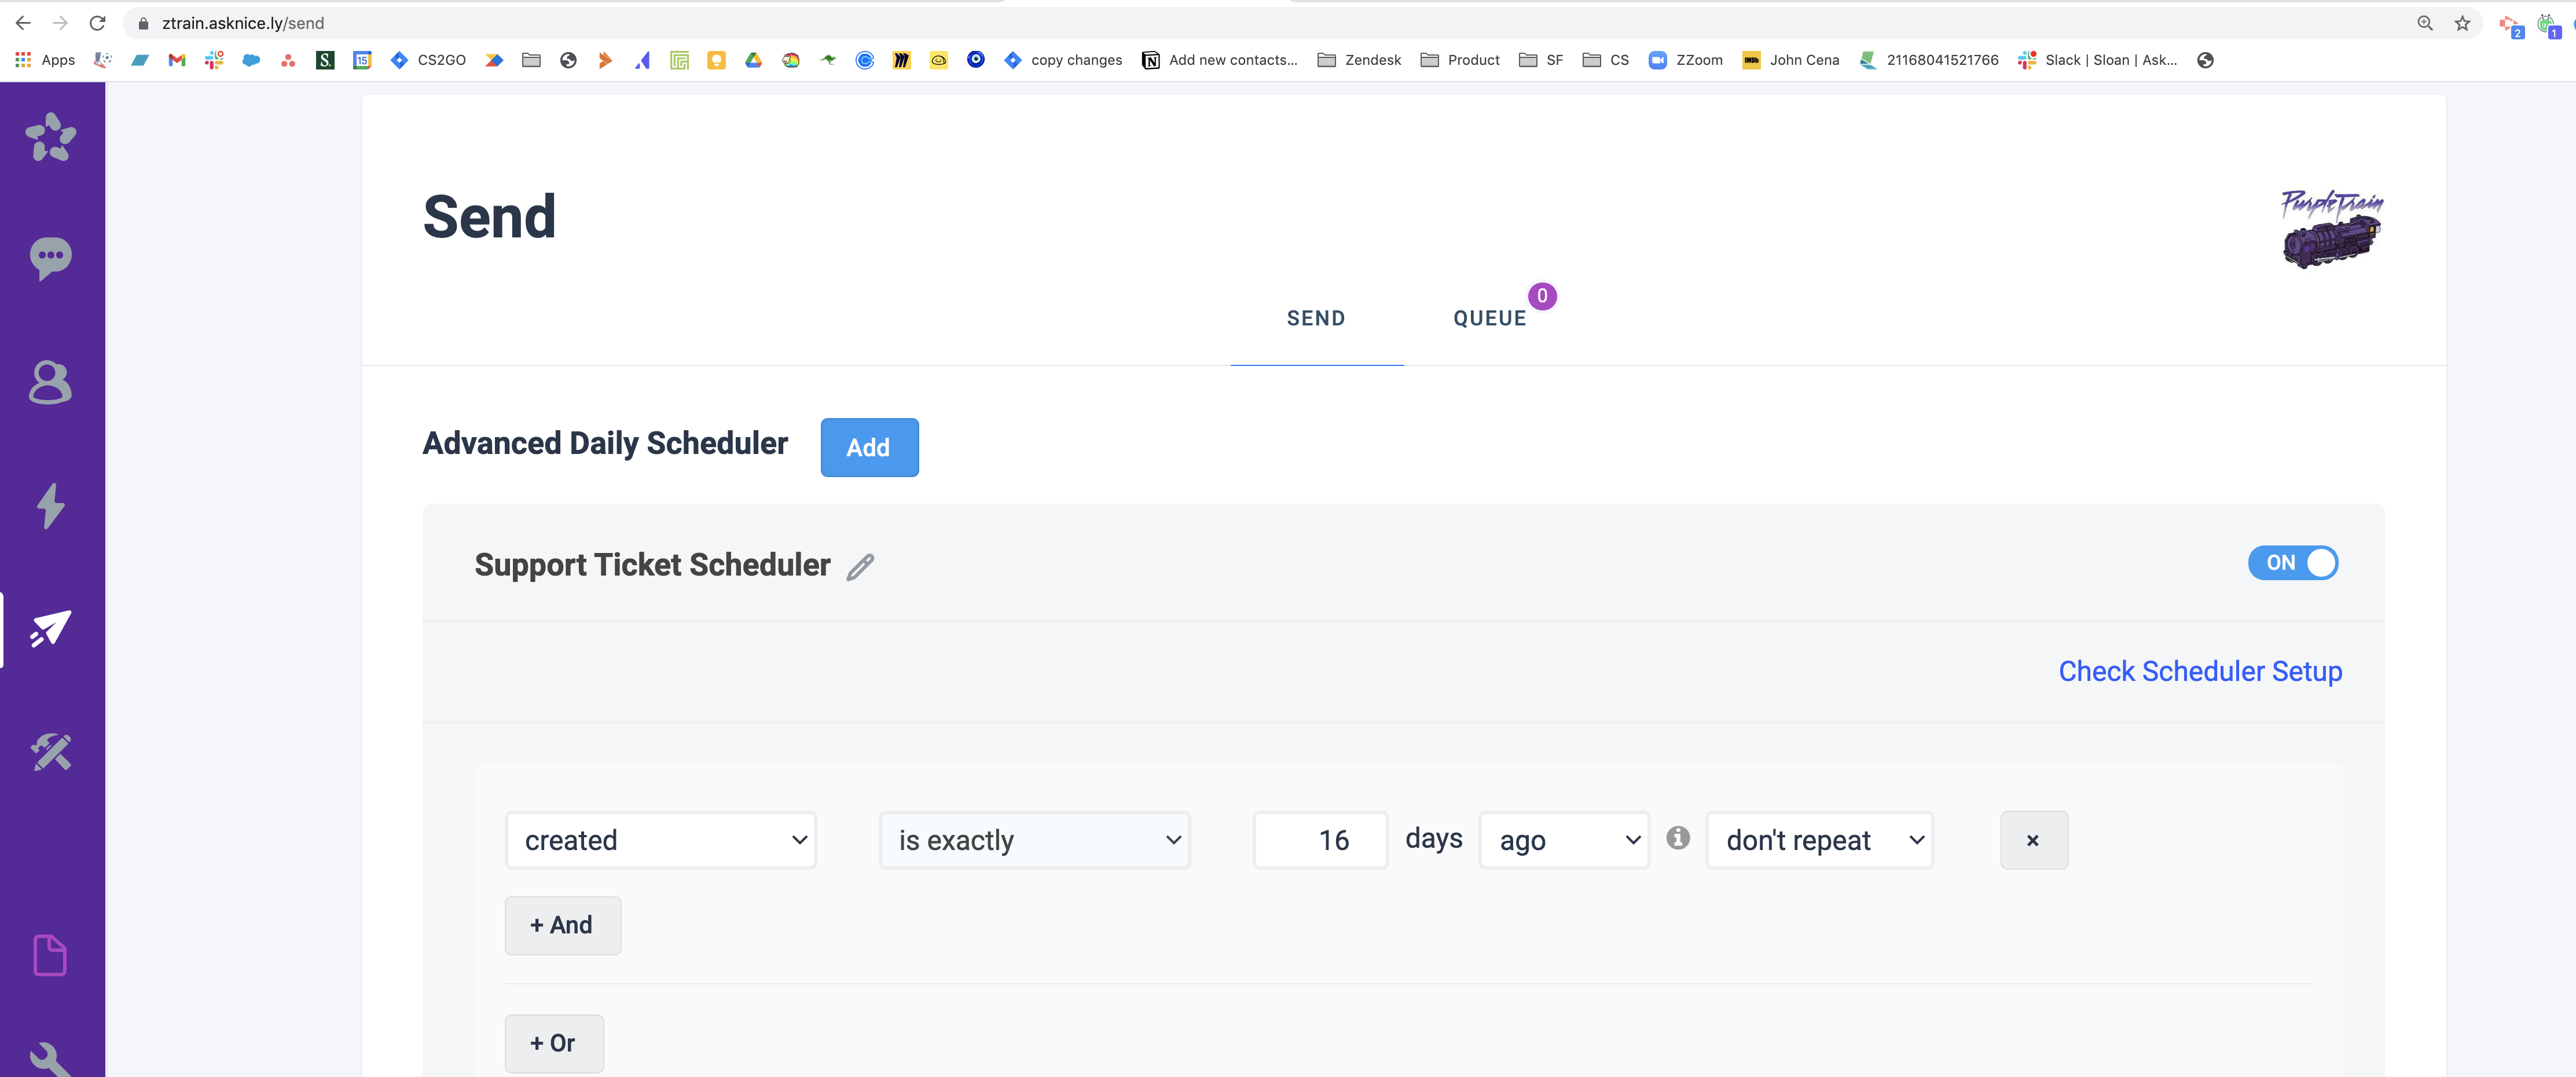Open the Zendesk bookmarks folder
The height and width of the screenshot is (1077, 2576).
[1359, 60]
